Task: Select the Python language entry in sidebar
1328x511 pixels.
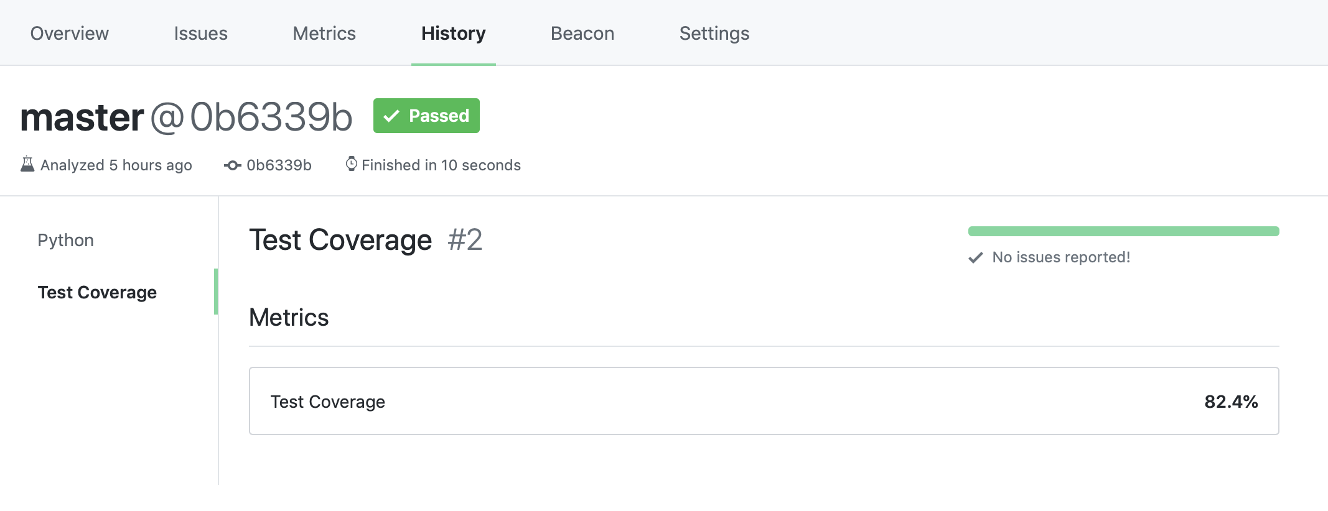Action: (65, 240)
